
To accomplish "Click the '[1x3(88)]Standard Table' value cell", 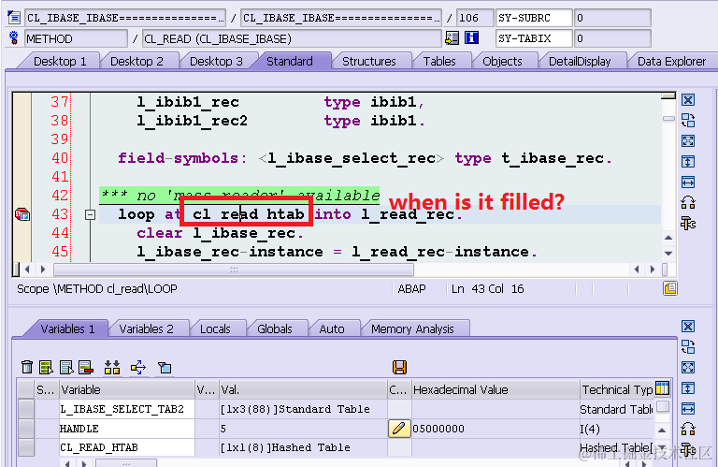I will [303, 409].
